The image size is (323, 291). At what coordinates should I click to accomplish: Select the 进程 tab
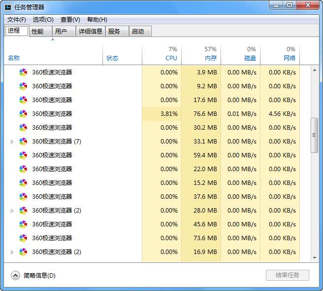tap(17, 31)
